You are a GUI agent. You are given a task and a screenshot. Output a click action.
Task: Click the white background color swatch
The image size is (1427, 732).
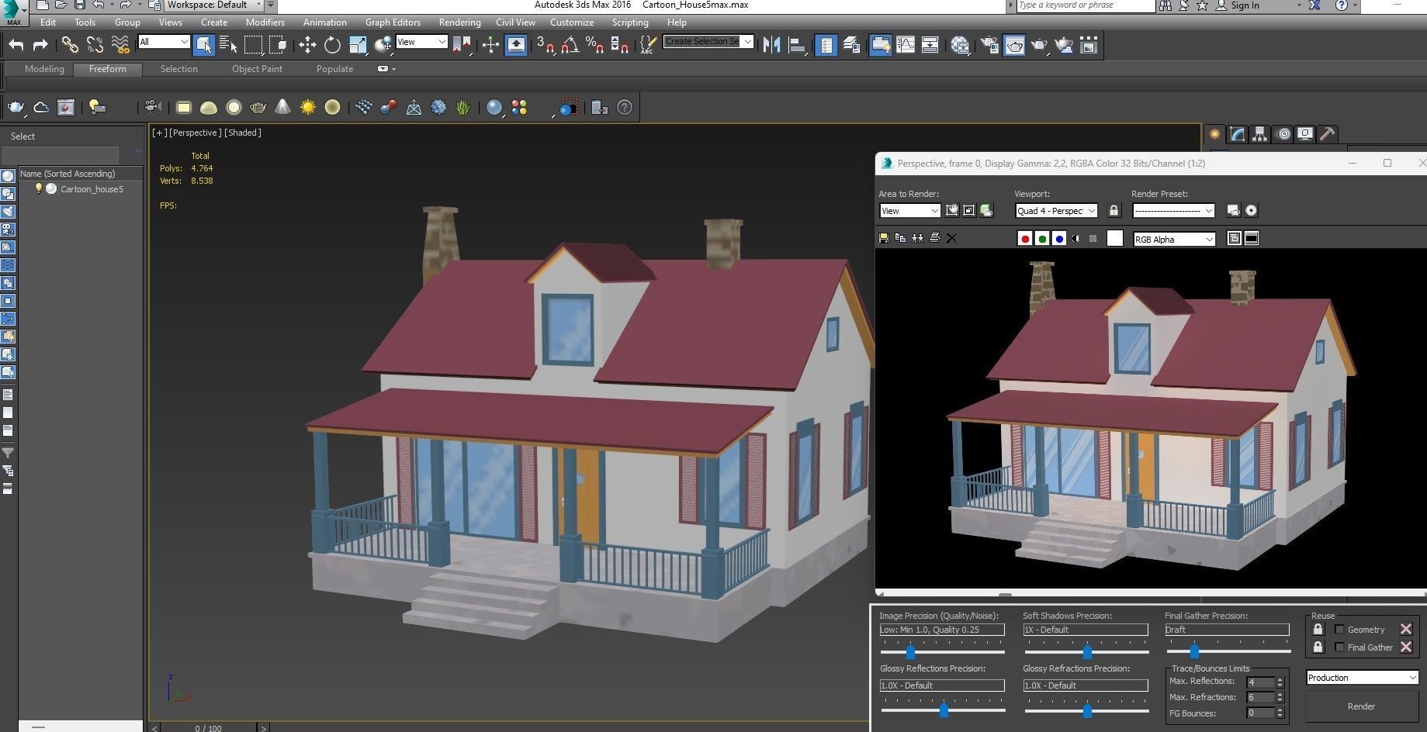tap(1114, 239)
